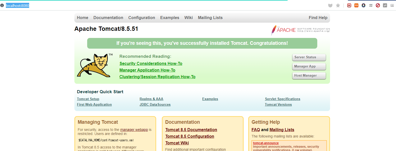This screenshot has width=396, height=151.
Task: Open the manager webapp link
Action: [x=134, y=130]
